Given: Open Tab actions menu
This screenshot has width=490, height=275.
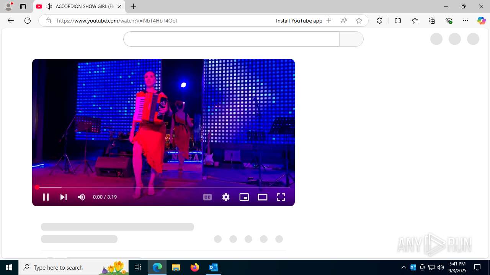Looking at the screenshot, I should 23,6.
